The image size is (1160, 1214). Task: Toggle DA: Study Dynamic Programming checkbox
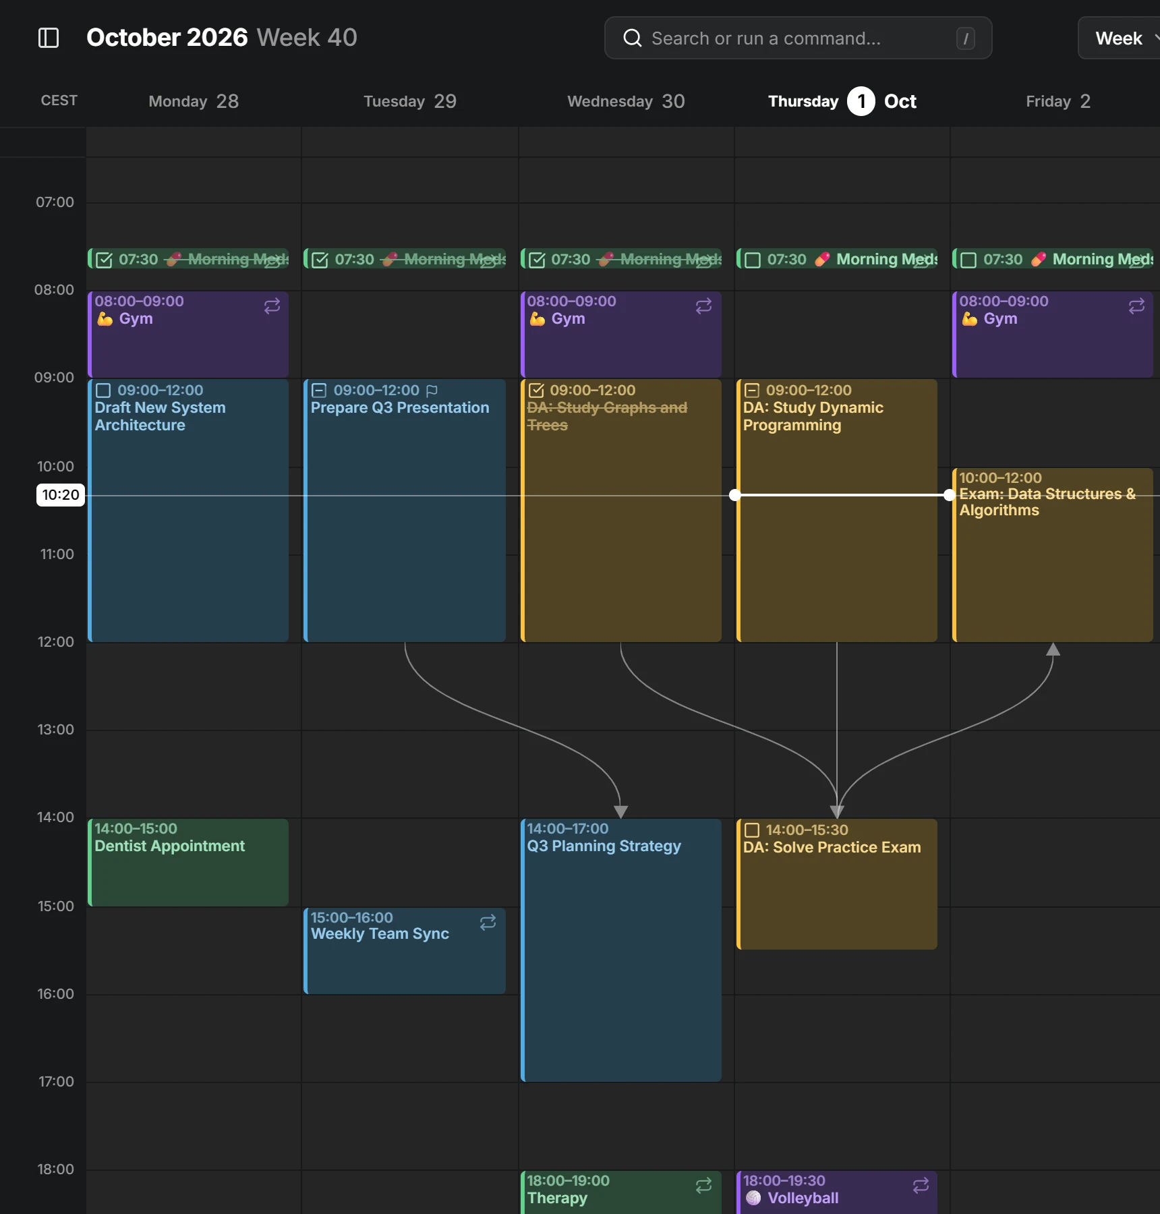coord(752,391)
